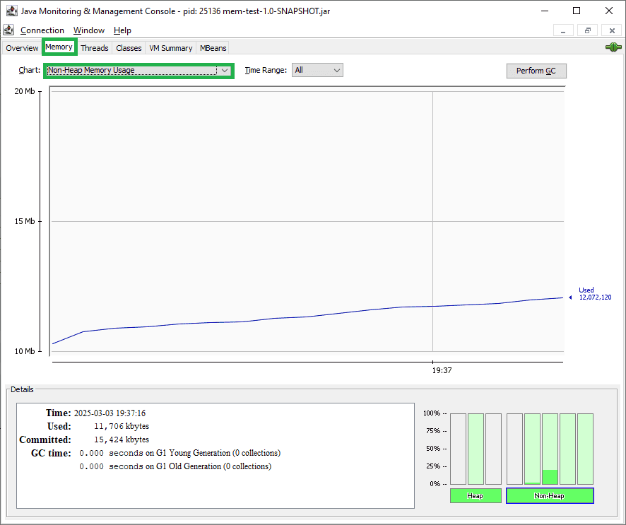Click the Java icon beside Connection menu
The image size is (626, 525).
point(8,30)
